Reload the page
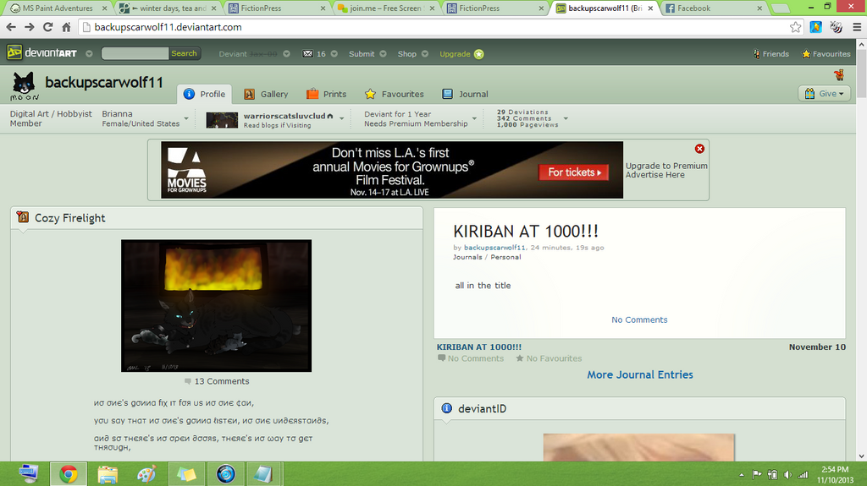 [48, 27]
